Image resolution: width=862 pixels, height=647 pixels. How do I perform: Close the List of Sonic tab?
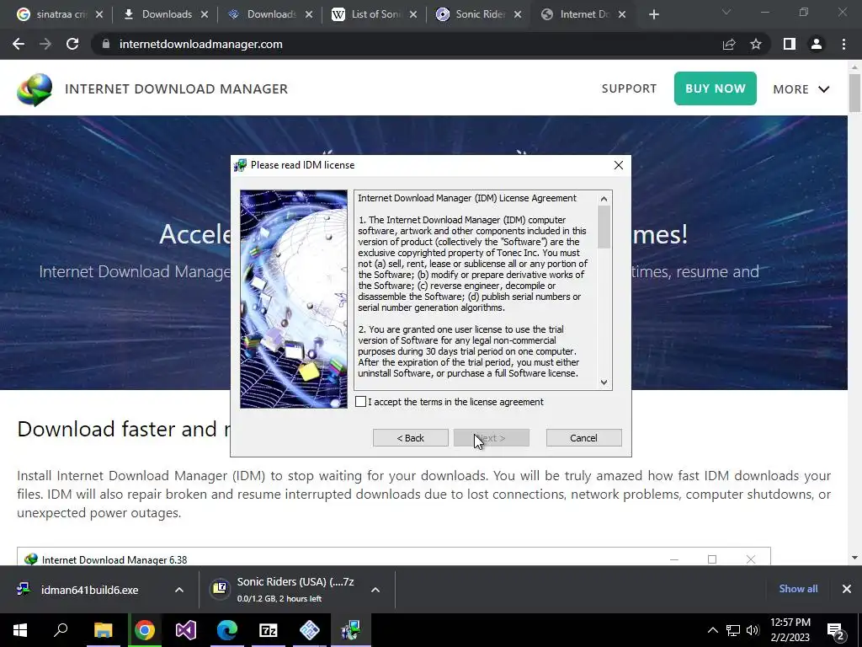(x=413, y=14)
